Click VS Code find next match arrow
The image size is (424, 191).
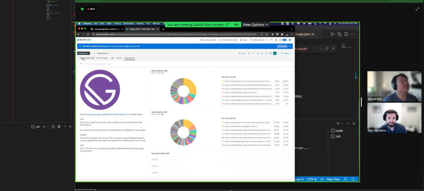[321, 48]
